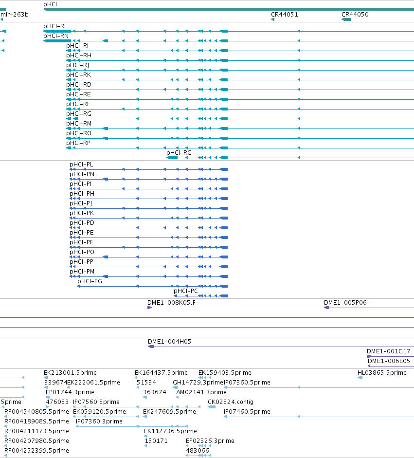Select transcript pHCl-RJ label
Image resolution: width=414 pixels, height=458 pixels.
click(x=78, y=65)
